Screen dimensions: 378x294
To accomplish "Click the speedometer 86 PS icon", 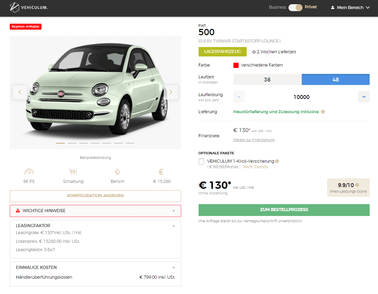I will point(29,172).
